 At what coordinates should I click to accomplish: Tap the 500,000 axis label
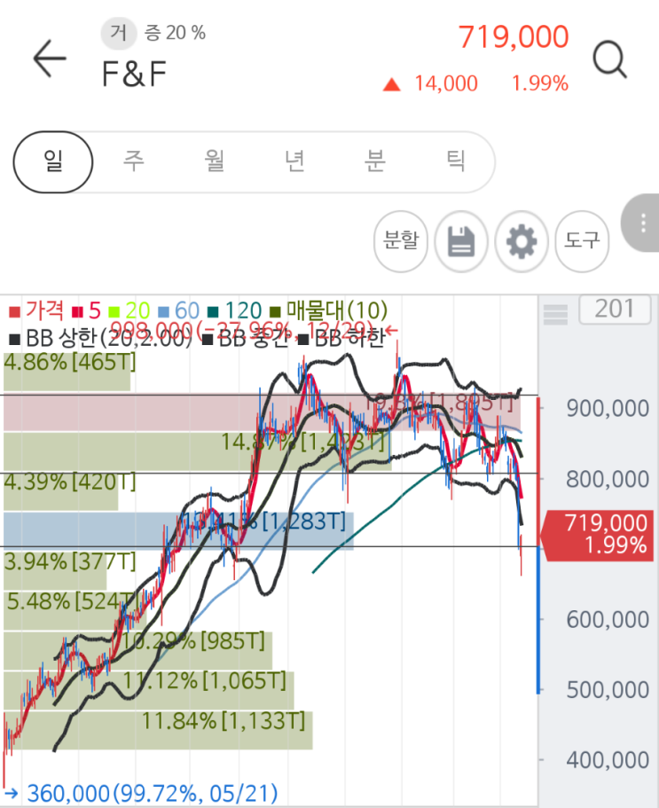608,691
